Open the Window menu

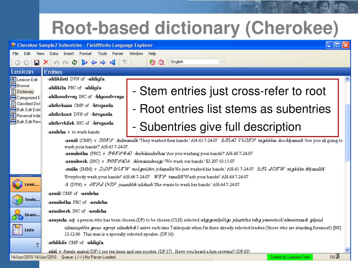(x=136, y=53)
